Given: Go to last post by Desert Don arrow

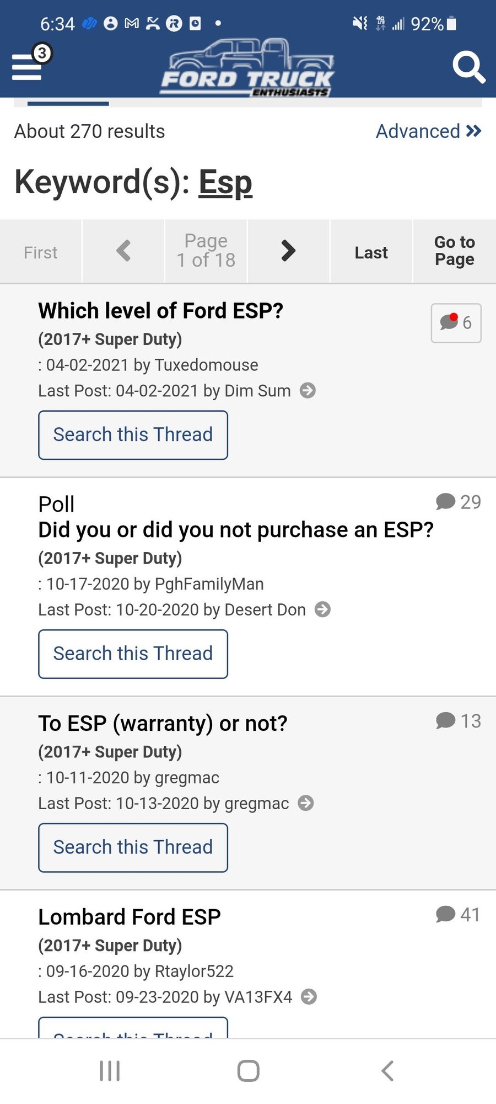Looking at the screenshot, I should (322, 610).
